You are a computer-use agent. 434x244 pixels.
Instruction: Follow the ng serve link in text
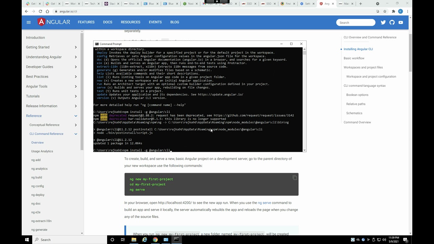click(264, 203)
